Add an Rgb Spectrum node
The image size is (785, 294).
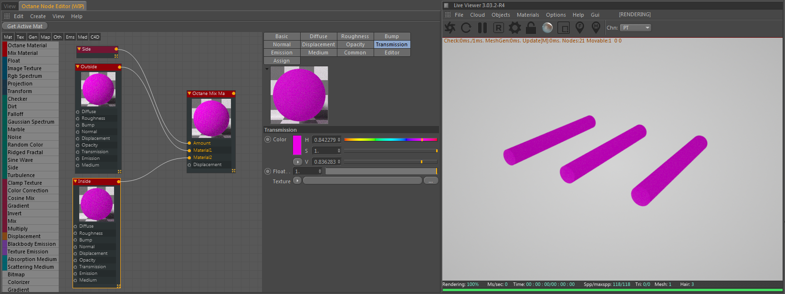point(31,76)
